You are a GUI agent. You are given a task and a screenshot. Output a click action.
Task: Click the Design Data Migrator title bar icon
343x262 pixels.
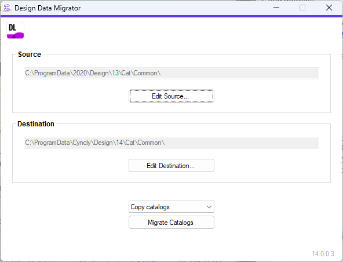tap(7, 8)
